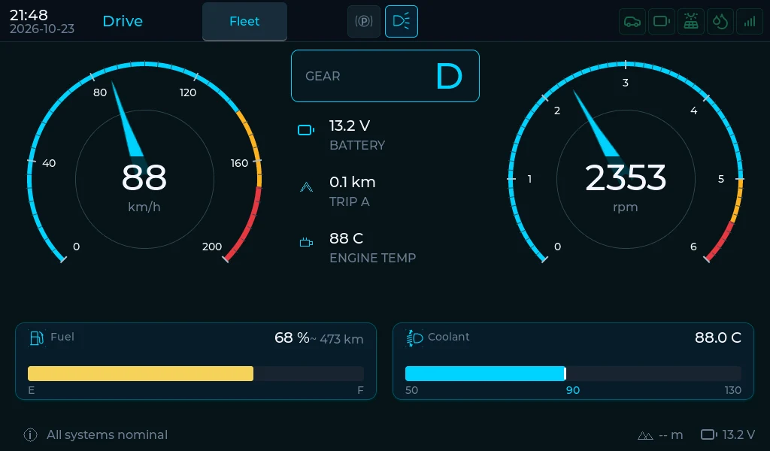Click the -- m altitude readout
The height and width of the screenshot is (451, 770).
(671, 434)
